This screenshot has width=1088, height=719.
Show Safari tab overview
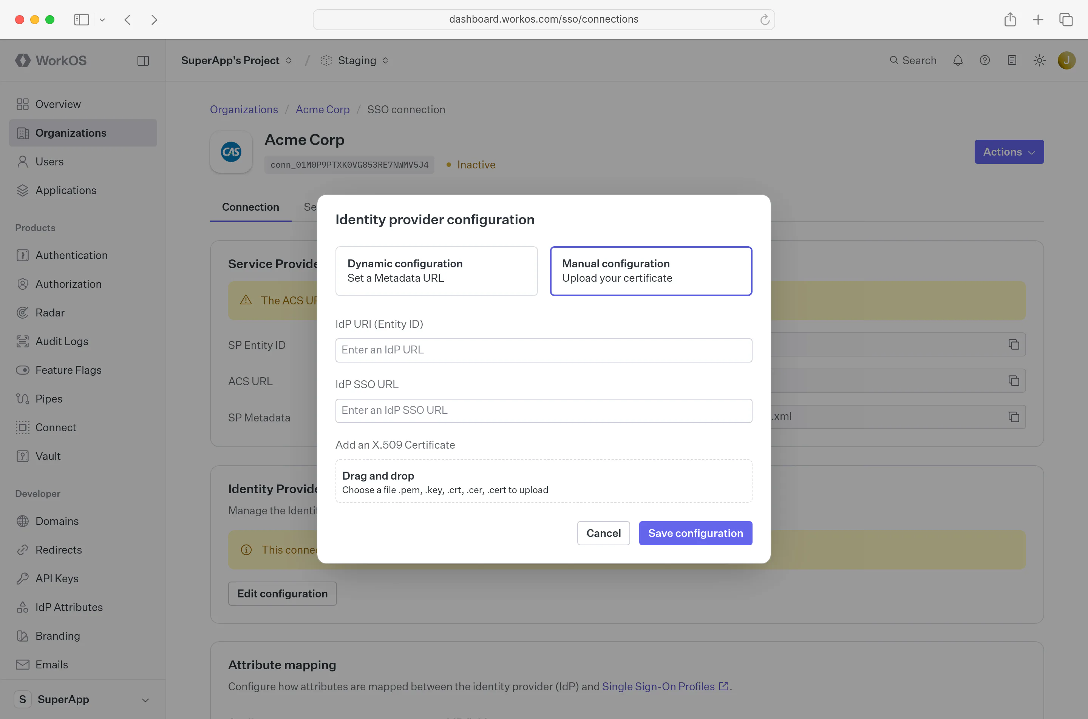click(x=1066, y=20)
